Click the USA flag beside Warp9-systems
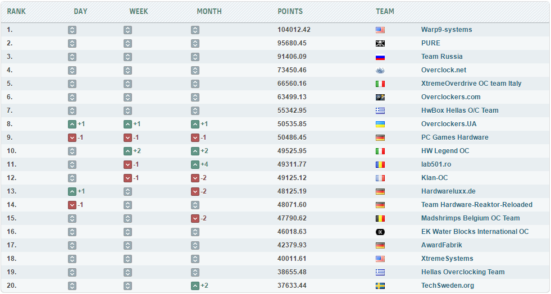The height and width of the screenshot is (294, 551). pyautogui.click(x=380, y=30)
